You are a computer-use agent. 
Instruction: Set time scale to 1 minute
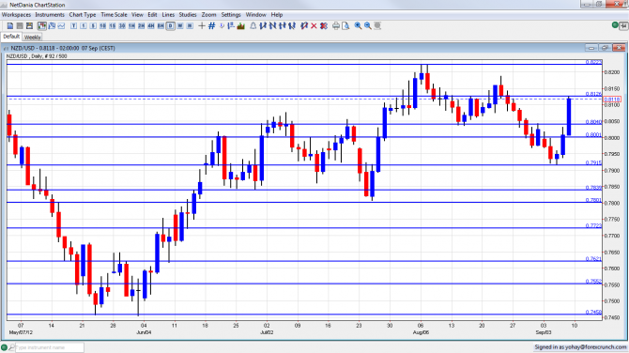(83, 25)
